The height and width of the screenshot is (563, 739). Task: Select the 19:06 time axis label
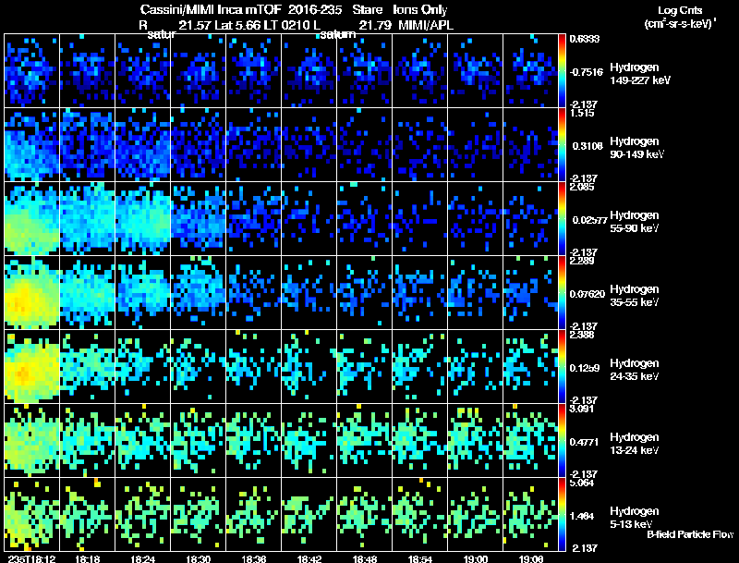pyautogui.click(x=531, y=558)
